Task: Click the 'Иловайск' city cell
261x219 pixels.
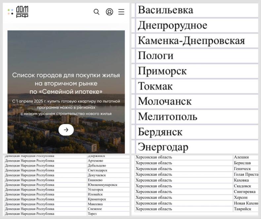Action: click(108, 194)
